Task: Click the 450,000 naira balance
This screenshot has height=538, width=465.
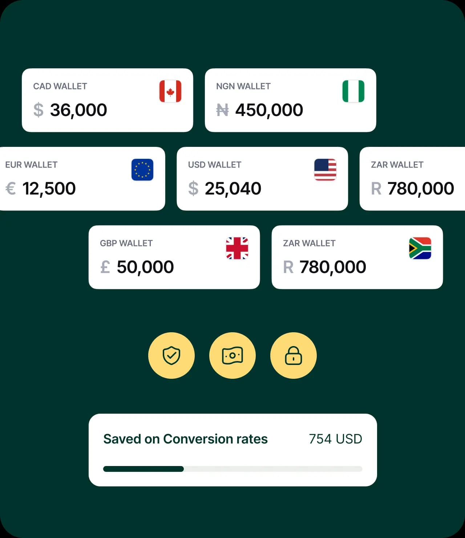Action: click(269, 110)
